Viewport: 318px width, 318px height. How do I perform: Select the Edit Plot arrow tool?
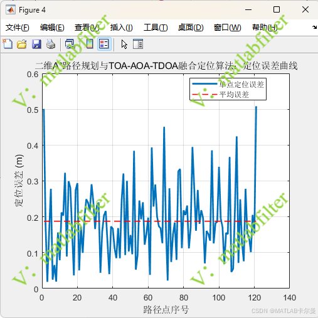coord(124,45)
